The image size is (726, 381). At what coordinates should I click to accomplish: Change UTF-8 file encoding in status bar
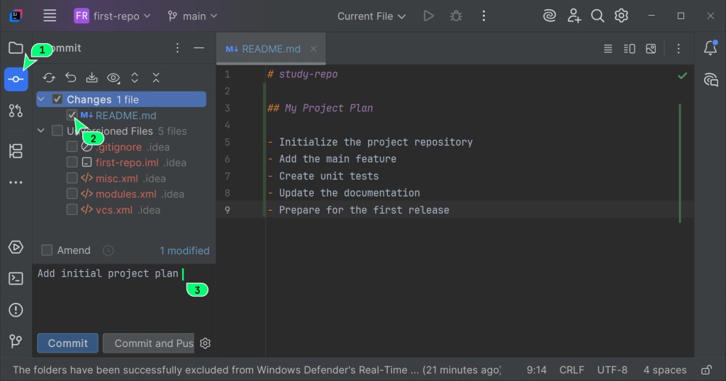pos(612,370)
